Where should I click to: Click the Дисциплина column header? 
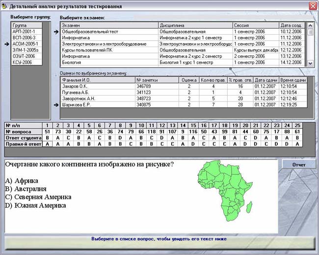point(195,25)
